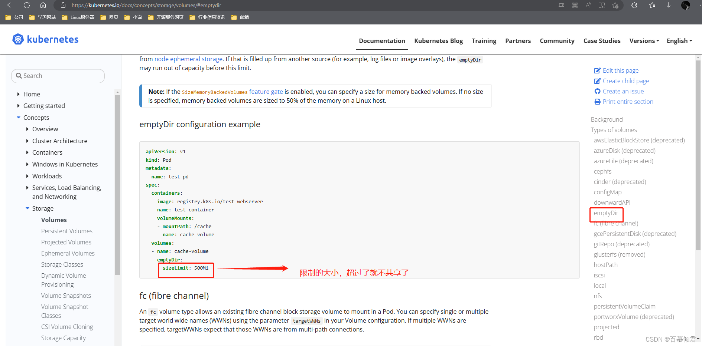The height and width of the screenshot is (346, 702).
Task: Expand the Overview section
Action: 27,129
